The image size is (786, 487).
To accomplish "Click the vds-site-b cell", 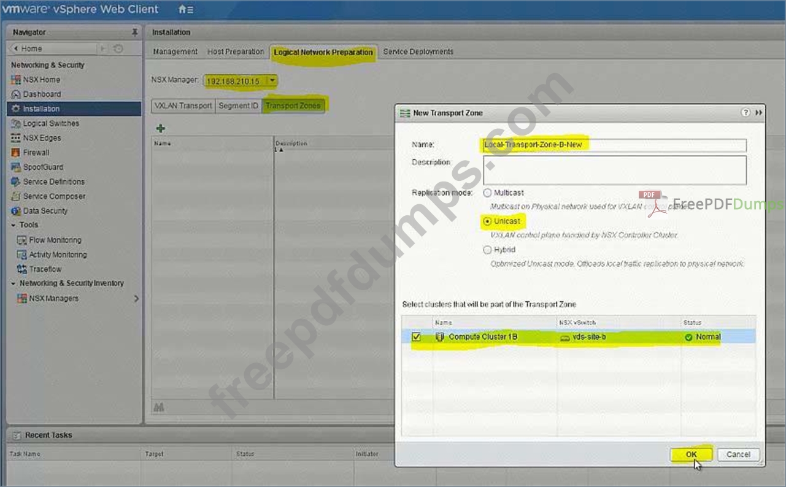I will tap(618, 337).
